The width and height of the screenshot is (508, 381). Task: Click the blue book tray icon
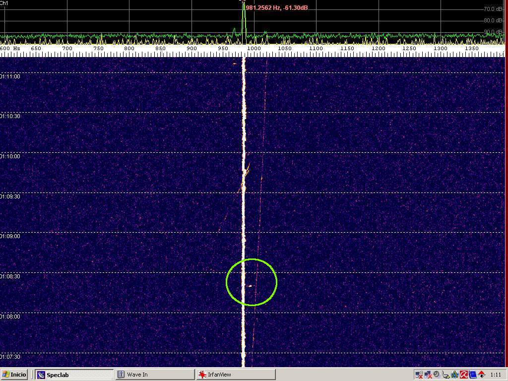[472, 375]
